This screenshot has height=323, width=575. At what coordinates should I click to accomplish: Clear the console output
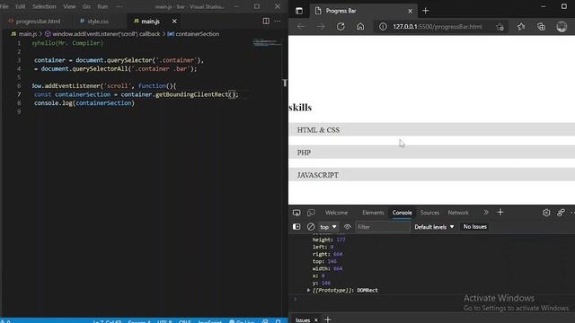311,227
